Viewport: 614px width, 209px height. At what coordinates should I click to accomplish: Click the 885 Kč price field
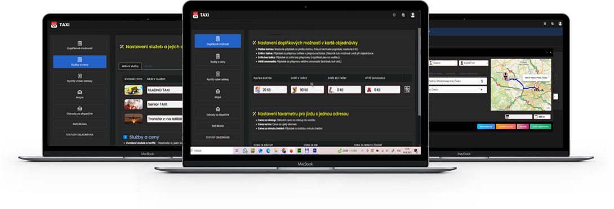click(x=542, y=117)
